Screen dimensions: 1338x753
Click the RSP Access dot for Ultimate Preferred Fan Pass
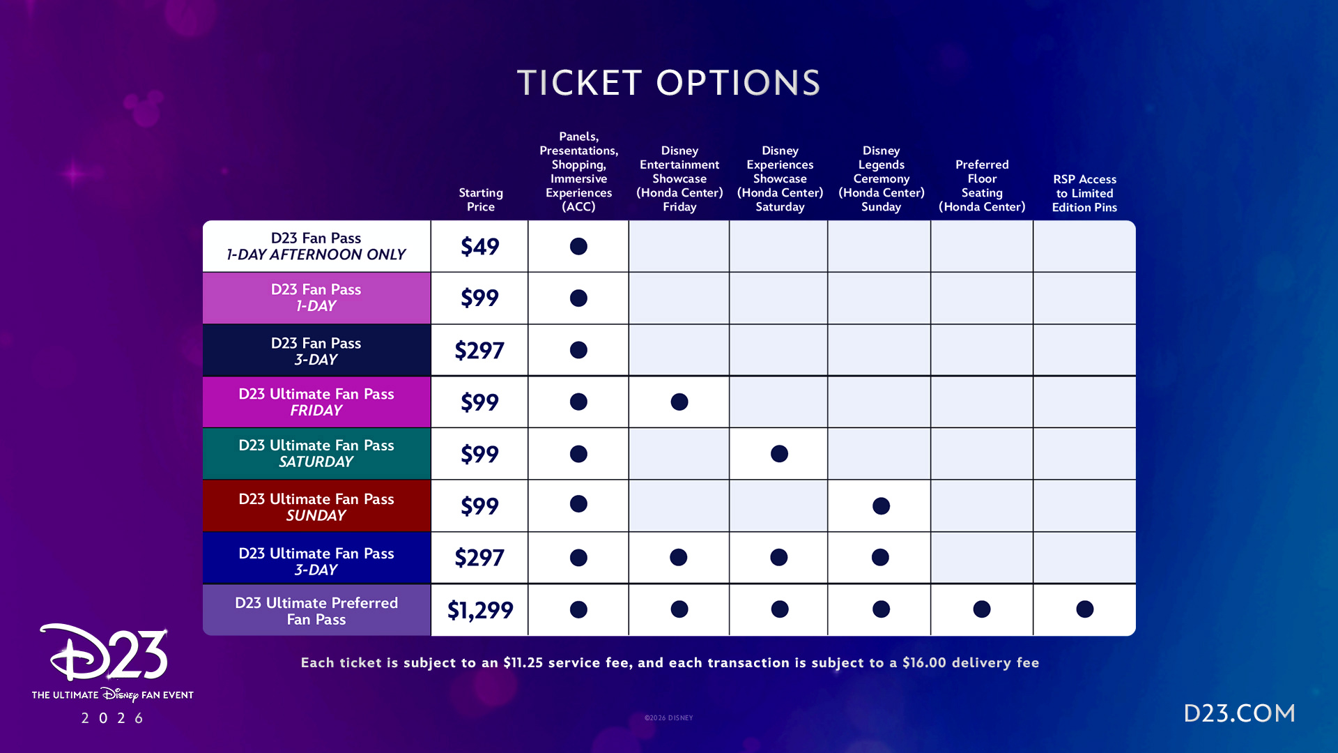[x=1084, y=609]
